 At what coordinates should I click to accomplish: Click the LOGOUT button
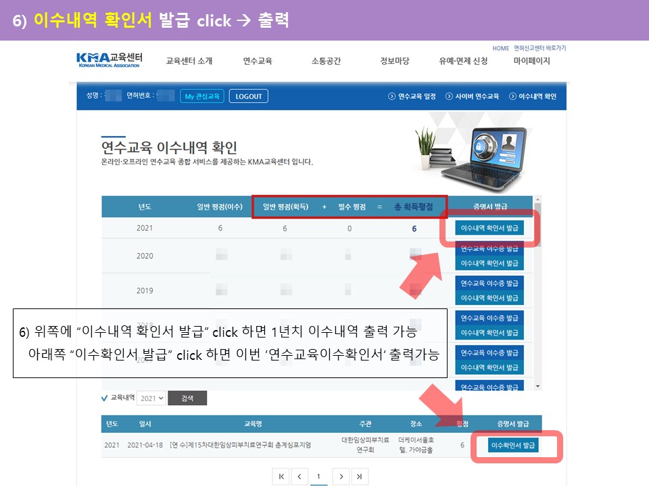tap(248, 96)
